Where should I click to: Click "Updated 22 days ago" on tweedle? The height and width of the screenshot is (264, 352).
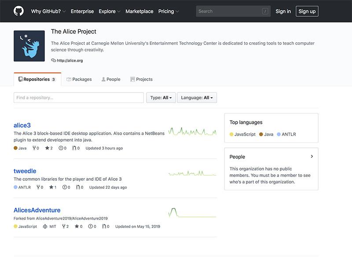[108, 187]
